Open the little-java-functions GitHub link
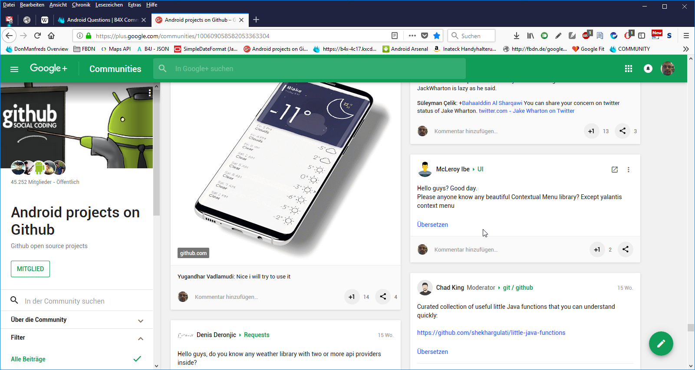Viewport: 695px width, 370px height. pos(491,333)
